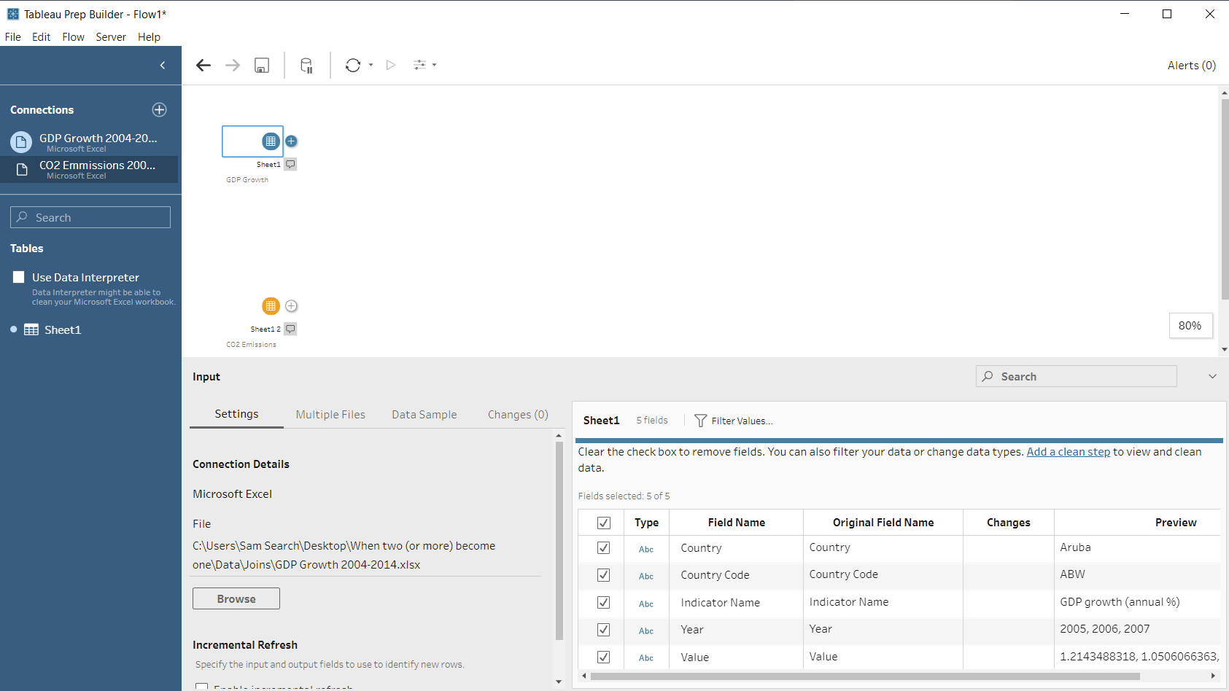Open the description bubble on Sheet1 node
The width and height of the screenshot is (1229, 691).
(290, 164)
